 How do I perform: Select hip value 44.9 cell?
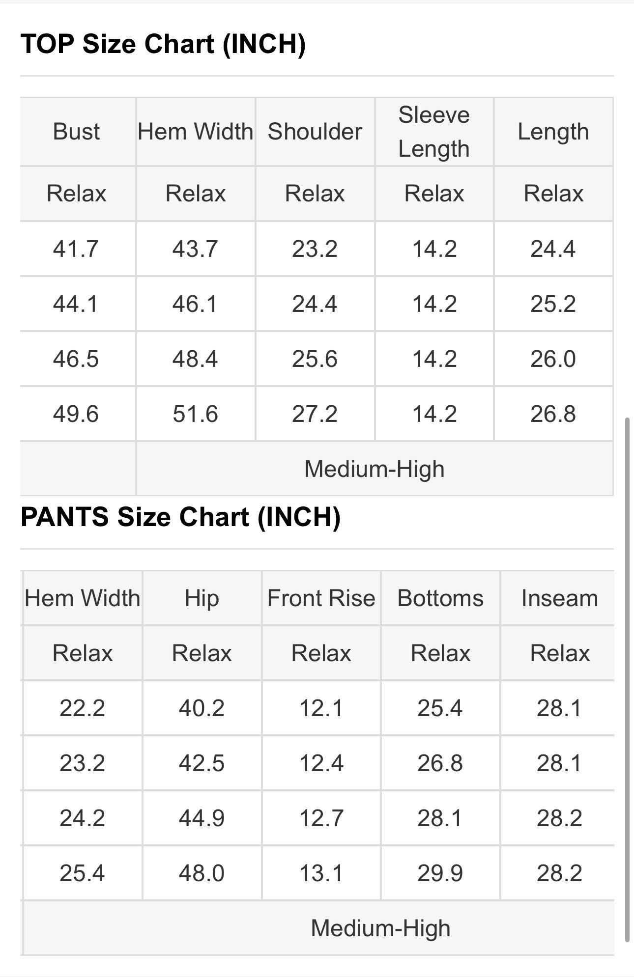(202, 818)
